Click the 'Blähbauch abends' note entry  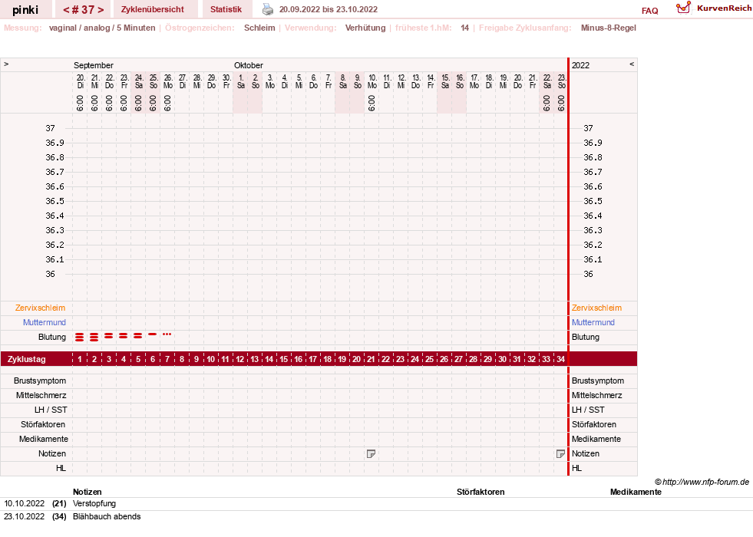107,516
